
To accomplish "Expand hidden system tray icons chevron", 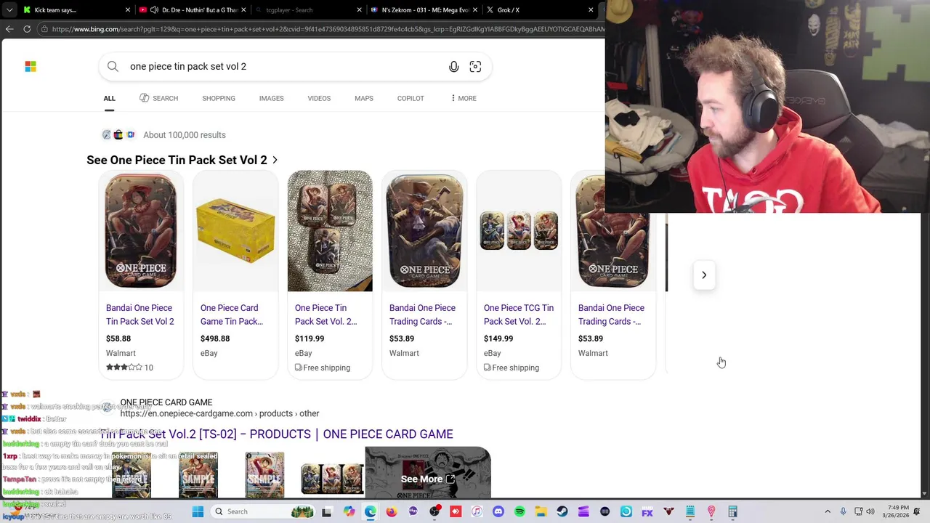I will point(828,512).
